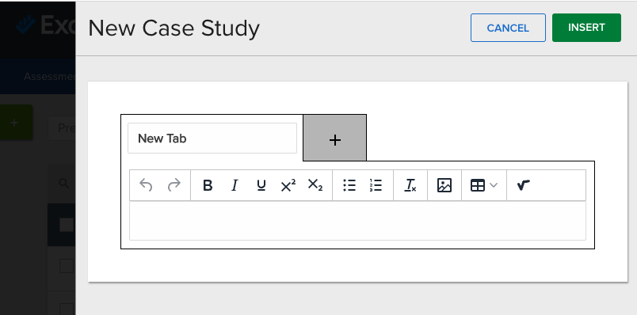Toggle bold formatting

(208, 185)
